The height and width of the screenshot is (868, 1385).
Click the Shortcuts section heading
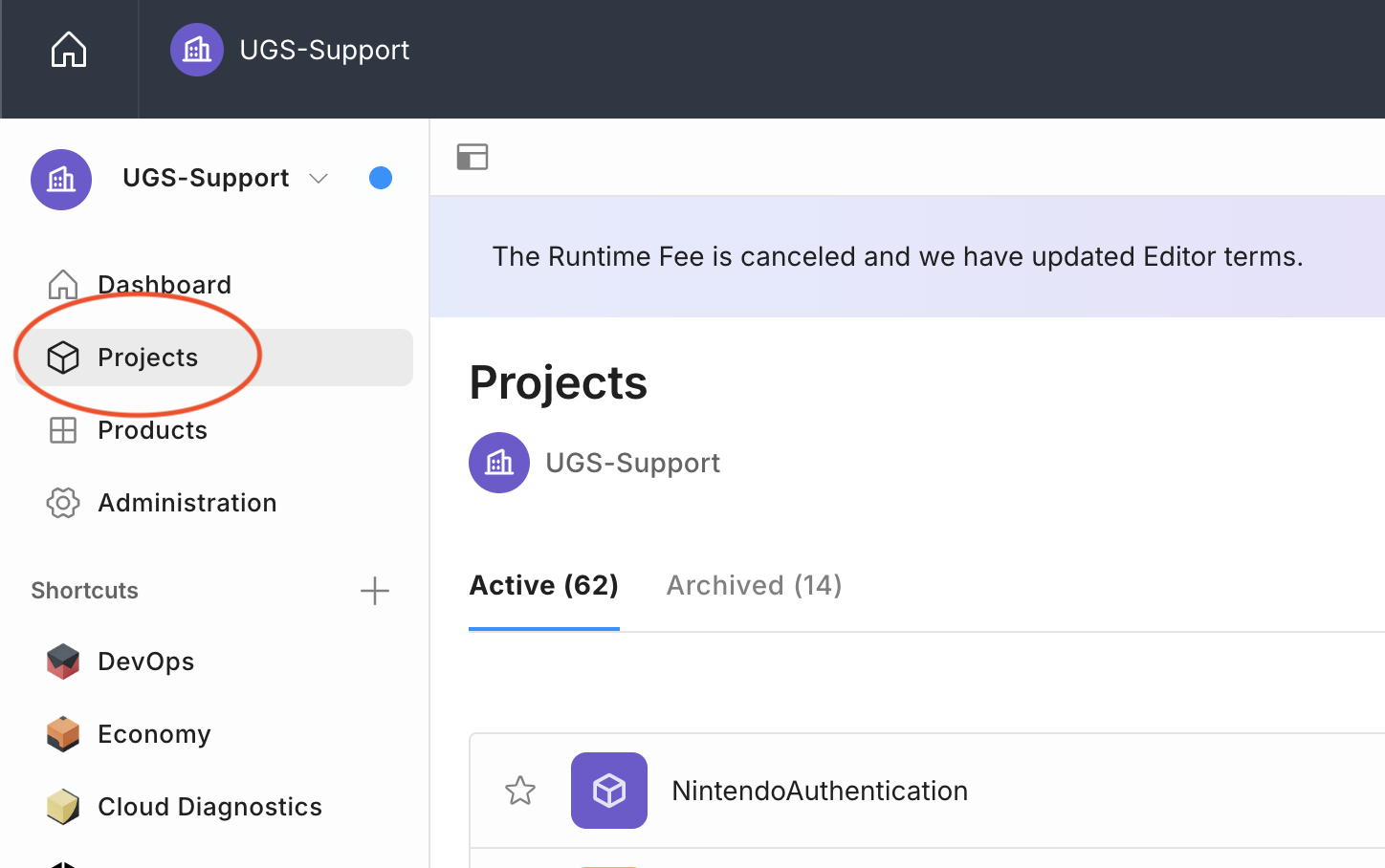(85, 591)
